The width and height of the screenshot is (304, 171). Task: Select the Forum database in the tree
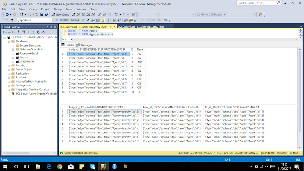point(24,57)
